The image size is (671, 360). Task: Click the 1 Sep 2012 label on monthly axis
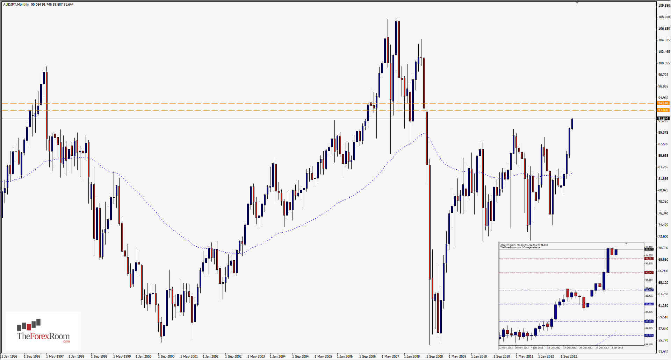tap(569, 356)
